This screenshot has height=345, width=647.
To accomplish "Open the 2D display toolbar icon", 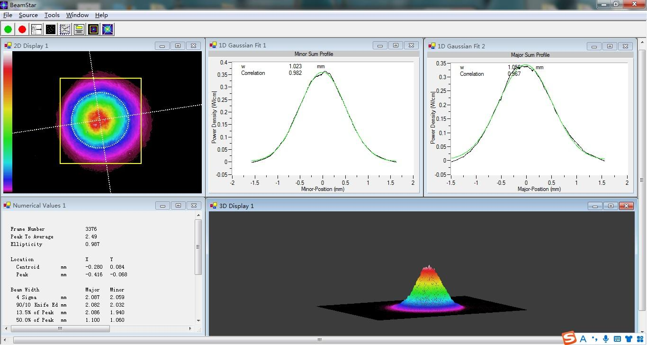I will 93,29.
